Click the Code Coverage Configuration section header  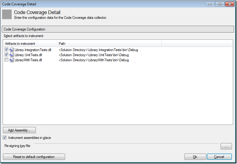pos(118,29)
